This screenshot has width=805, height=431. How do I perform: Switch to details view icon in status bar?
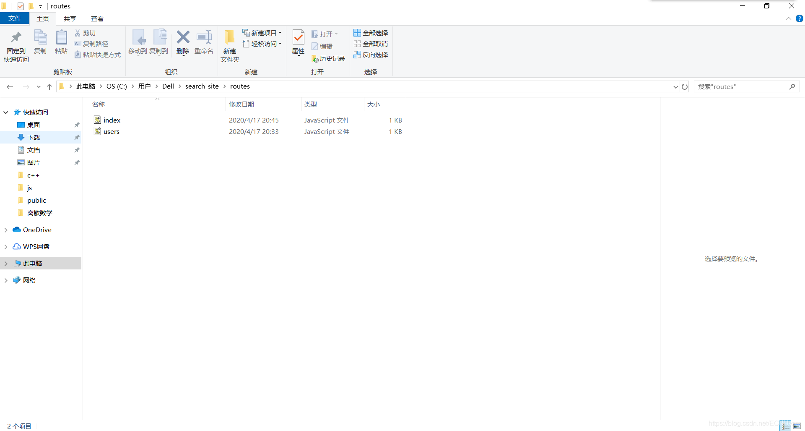(x=786, y=426)
